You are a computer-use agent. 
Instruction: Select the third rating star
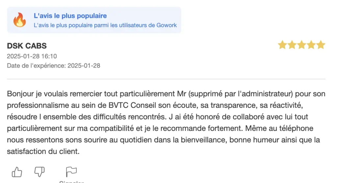pos(301,45)
